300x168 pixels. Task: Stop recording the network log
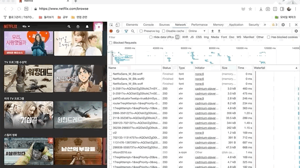(x=111, y=31)
